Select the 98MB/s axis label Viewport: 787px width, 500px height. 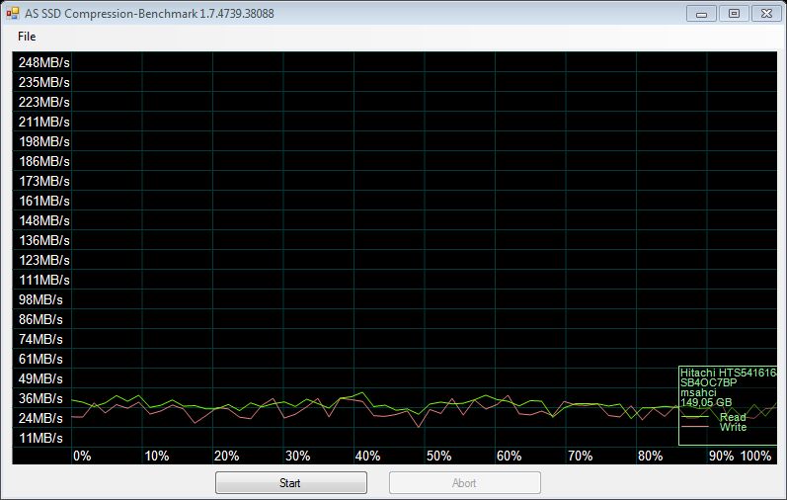tap(40, 300)
